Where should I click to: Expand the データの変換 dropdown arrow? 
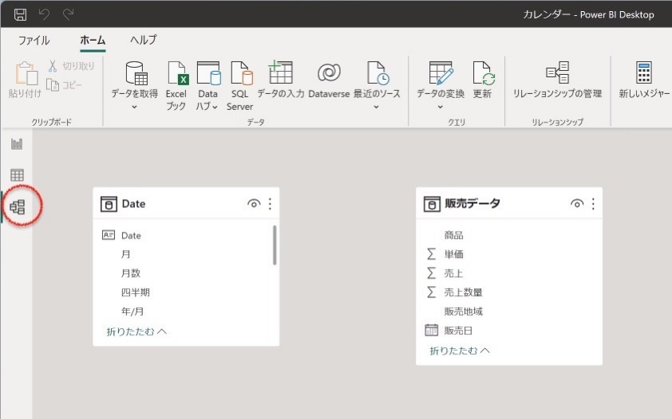tap(440, 107)
